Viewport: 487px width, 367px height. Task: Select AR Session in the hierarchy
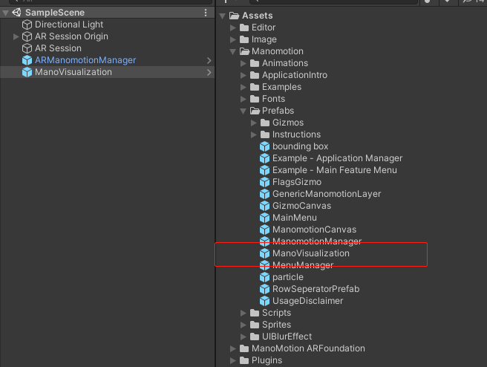(x=58, y=48)
